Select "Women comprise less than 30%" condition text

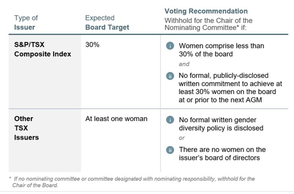pos(221,50)
